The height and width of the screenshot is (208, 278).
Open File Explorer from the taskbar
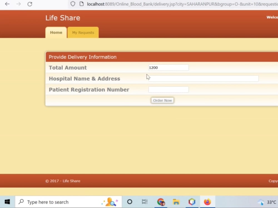click(176, 202)
